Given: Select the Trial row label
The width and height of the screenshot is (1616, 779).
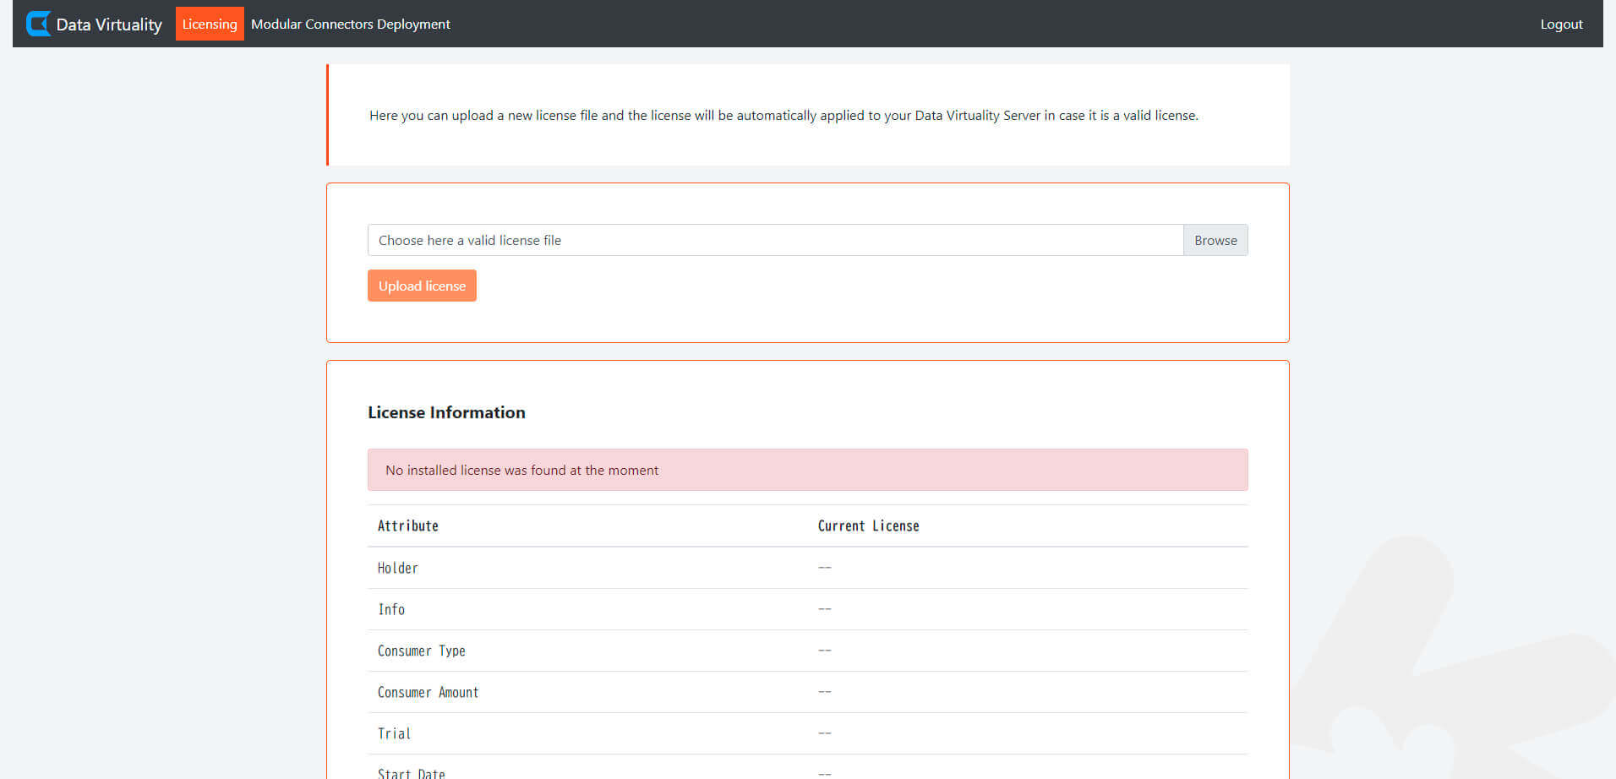Looking at the screenshot, I should click(x=394, y=733).
